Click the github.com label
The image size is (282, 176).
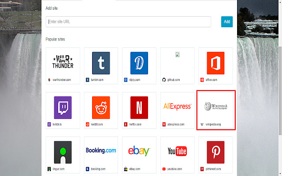coord(174,80)
